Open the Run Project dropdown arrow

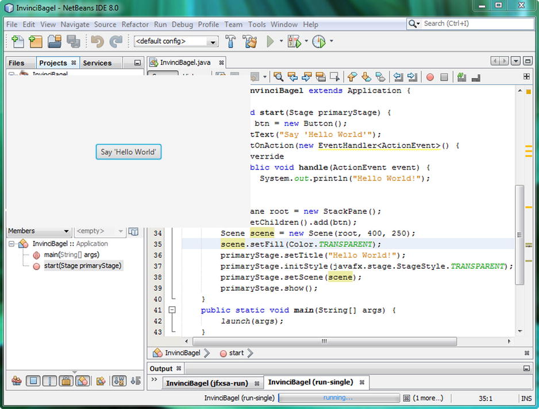tap(281, 41)
